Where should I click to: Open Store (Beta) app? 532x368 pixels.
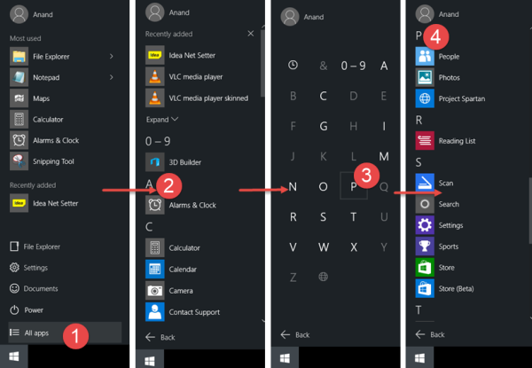tap(445, 288)
